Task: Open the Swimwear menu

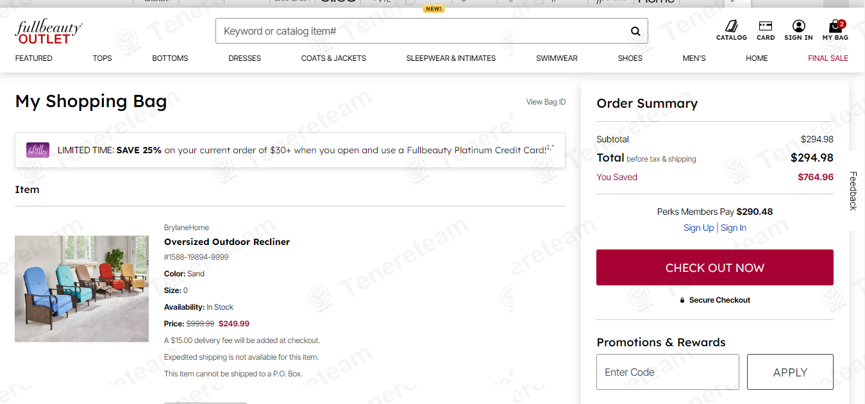Action: point(557,58)
